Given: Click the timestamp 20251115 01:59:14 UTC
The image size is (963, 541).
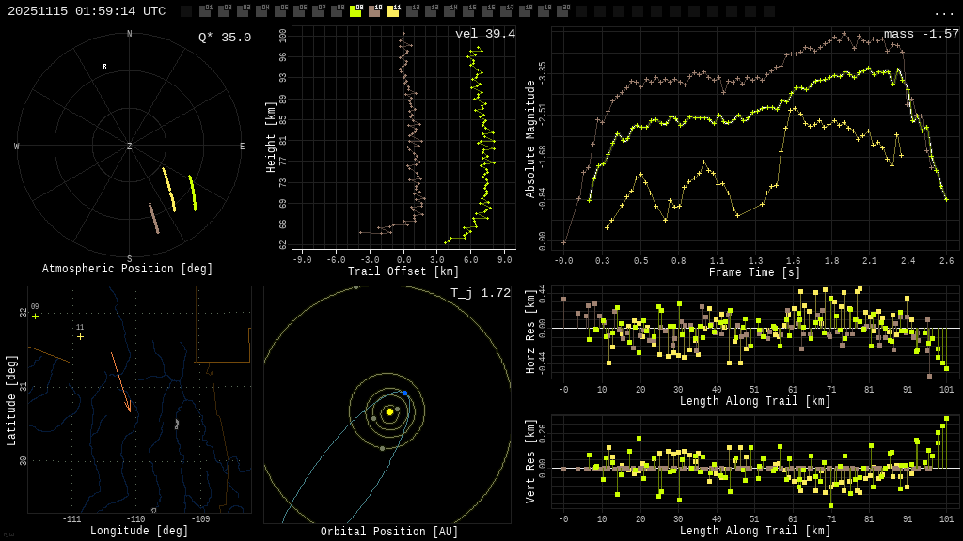Looking at the screenshot, I should pos(87,11).
